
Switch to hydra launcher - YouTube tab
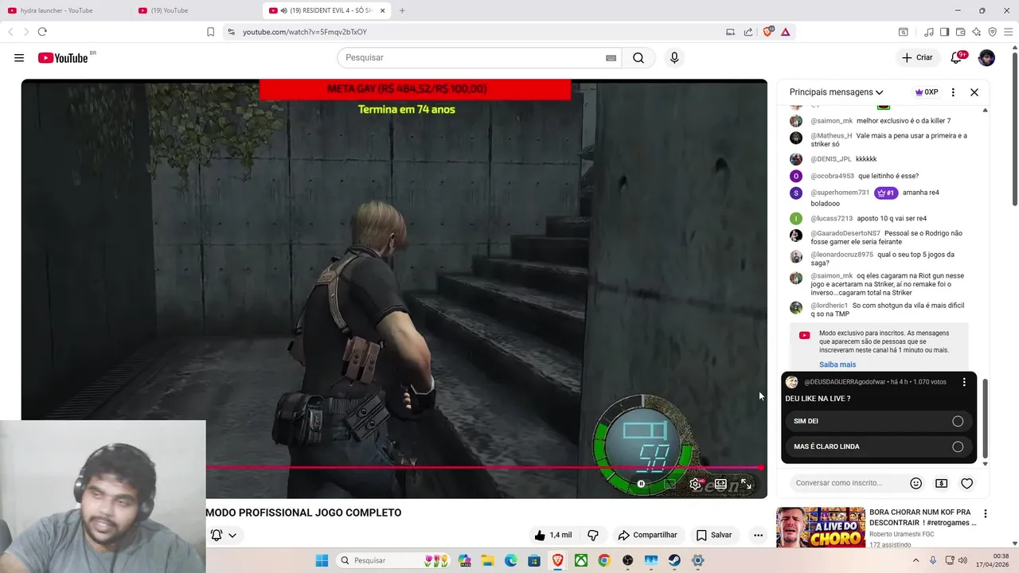pos(64,10)
